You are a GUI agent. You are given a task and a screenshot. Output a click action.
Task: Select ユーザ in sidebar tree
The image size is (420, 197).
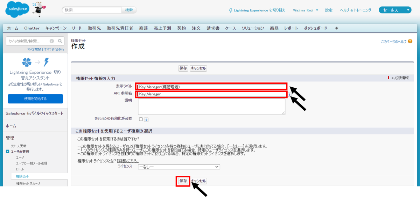pos(20,158)
